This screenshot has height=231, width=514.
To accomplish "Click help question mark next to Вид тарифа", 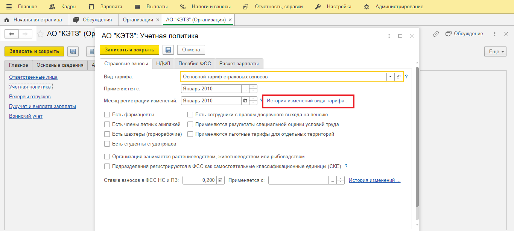I will pos(406,76).
